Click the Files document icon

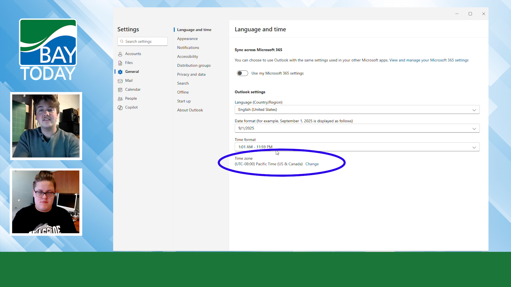120,63
